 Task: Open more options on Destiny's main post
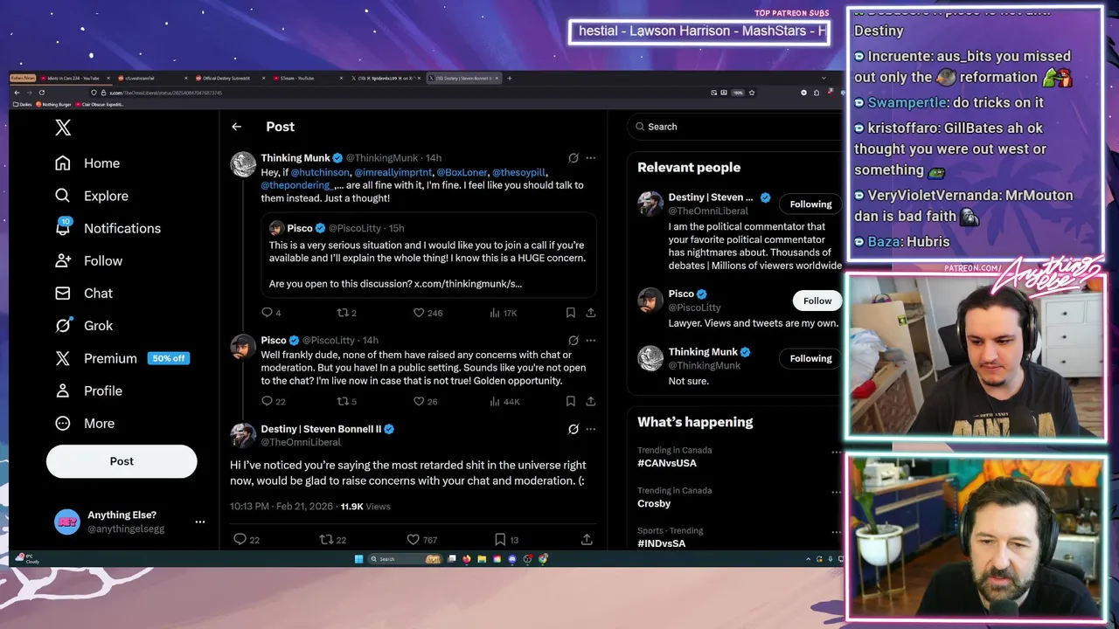(591, 429)
